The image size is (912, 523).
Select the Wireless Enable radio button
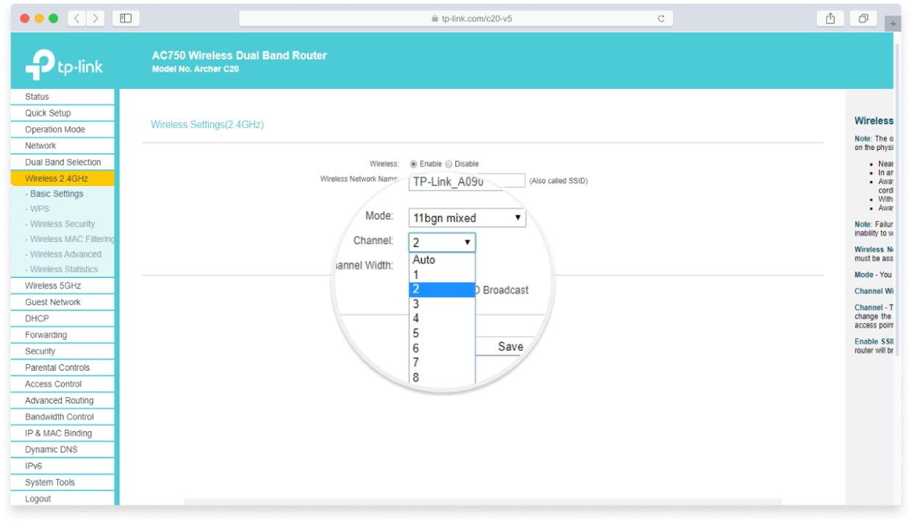click(x=413, y=164)
